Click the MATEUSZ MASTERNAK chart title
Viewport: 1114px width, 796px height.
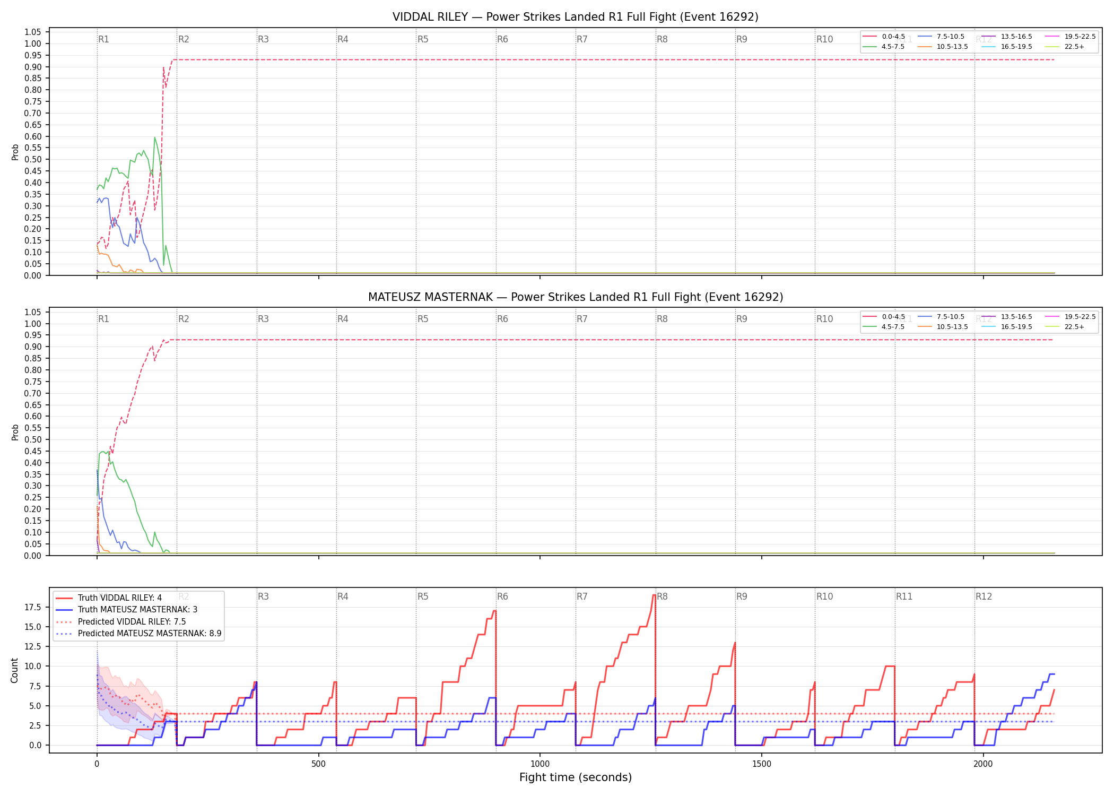576,297
